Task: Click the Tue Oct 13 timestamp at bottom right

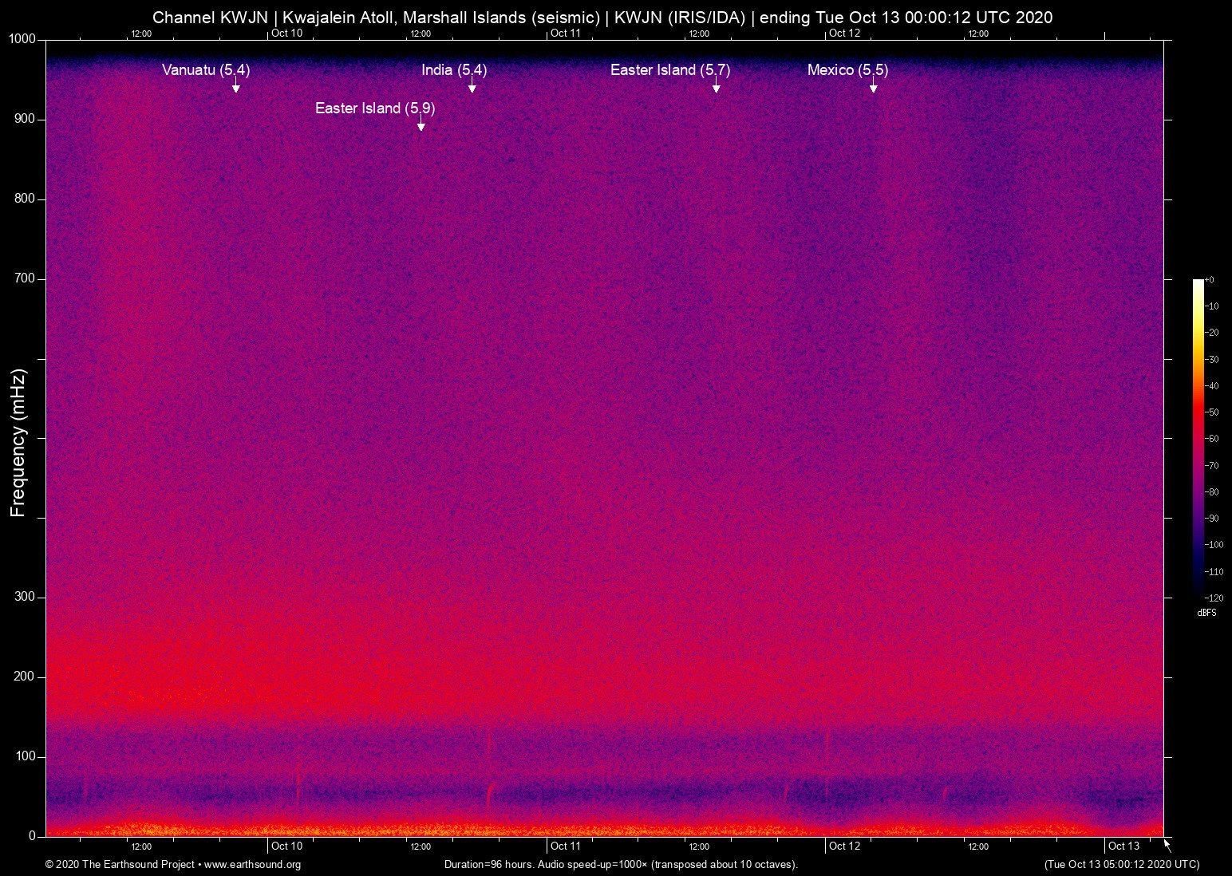Action: coord(1120,864)
